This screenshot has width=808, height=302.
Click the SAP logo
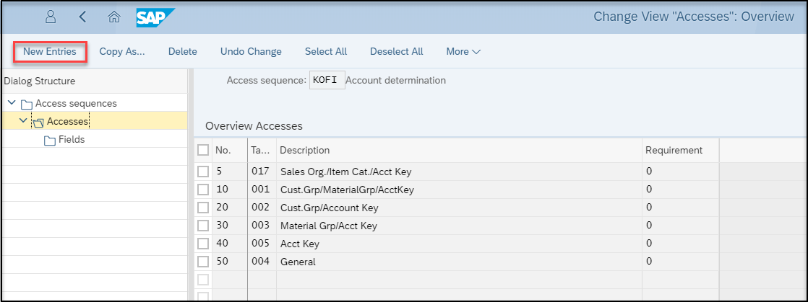(155, 17)
